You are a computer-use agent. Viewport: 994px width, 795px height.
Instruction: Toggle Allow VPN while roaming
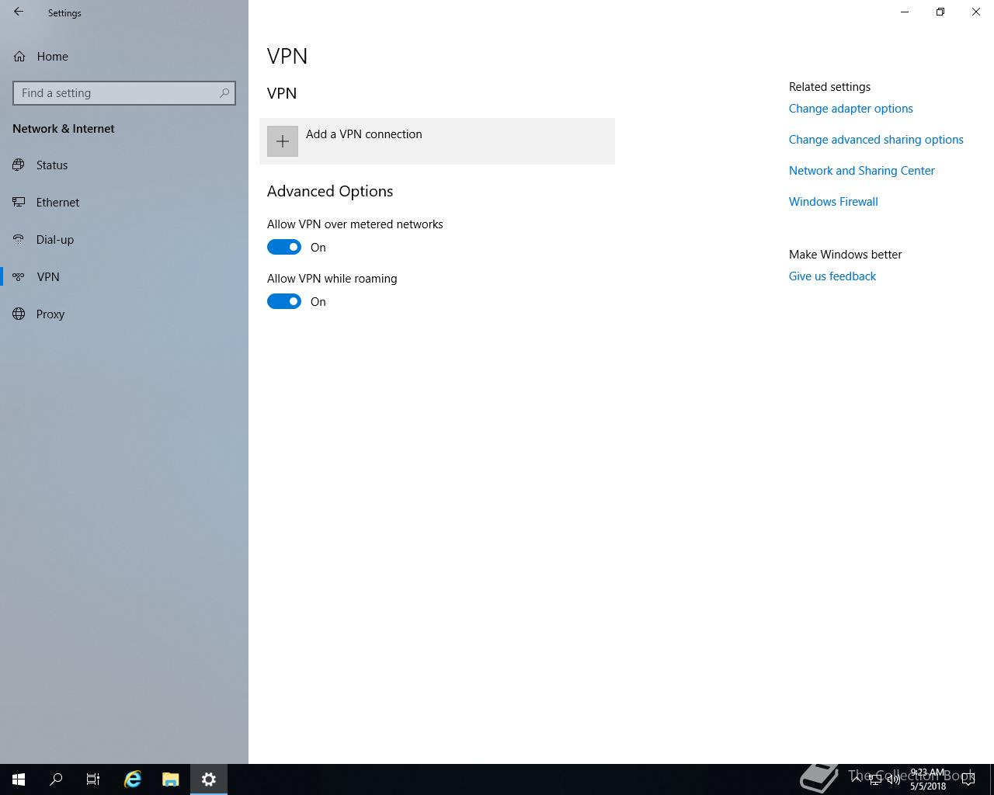coord(284,301)
